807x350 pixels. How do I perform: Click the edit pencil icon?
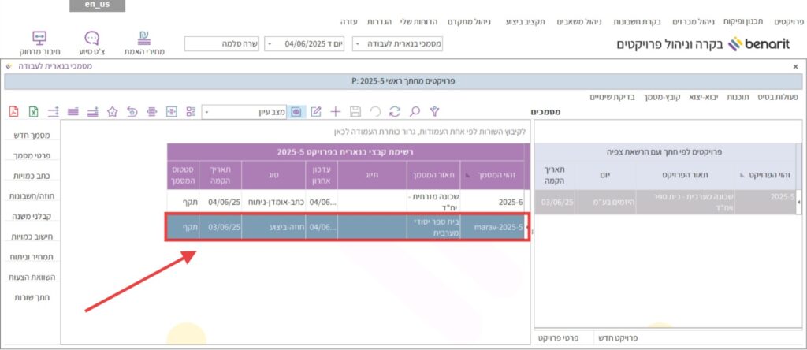tap(316, 112)
